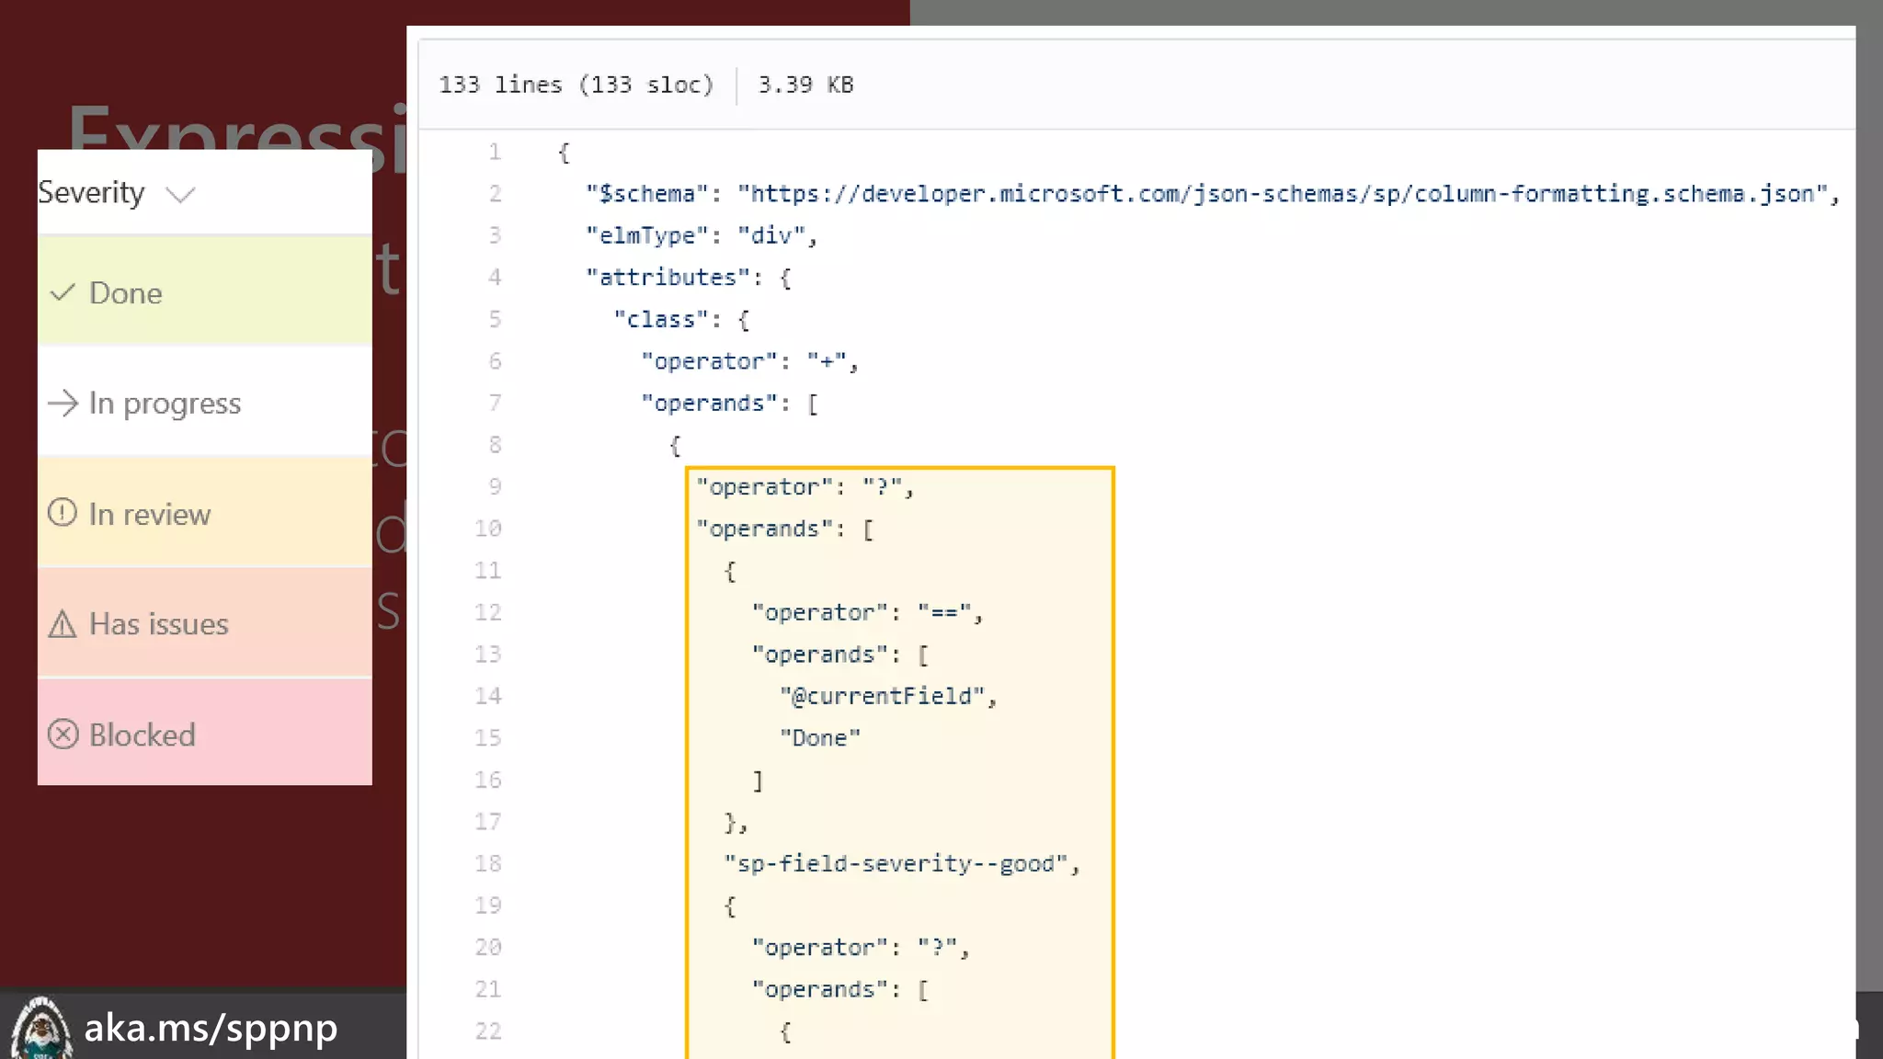The height and width of the screenshot is (1059, 1883).
Task: Click the exclamation circle icon beside In review
Action: point(63,513)
